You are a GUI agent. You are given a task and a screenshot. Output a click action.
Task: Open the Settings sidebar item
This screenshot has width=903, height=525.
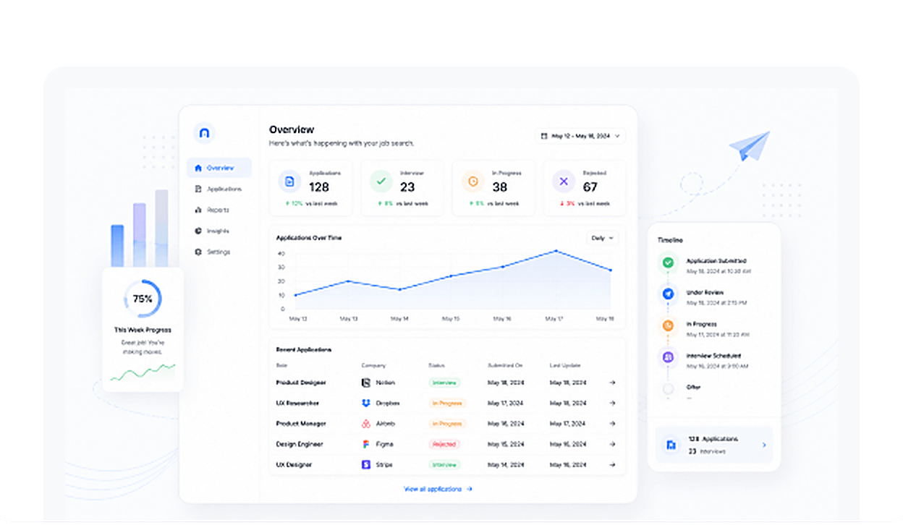point(219,252)
